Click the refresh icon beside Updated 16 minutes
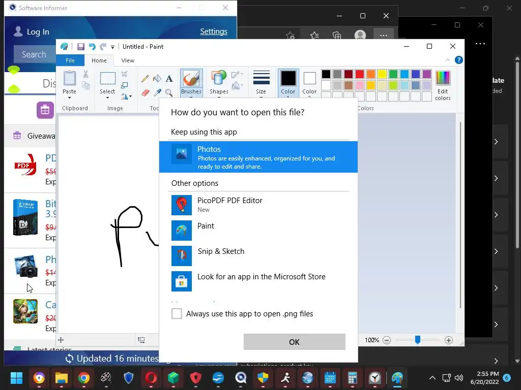This screenshot has height=390, width=521. [x=69, y=359]
